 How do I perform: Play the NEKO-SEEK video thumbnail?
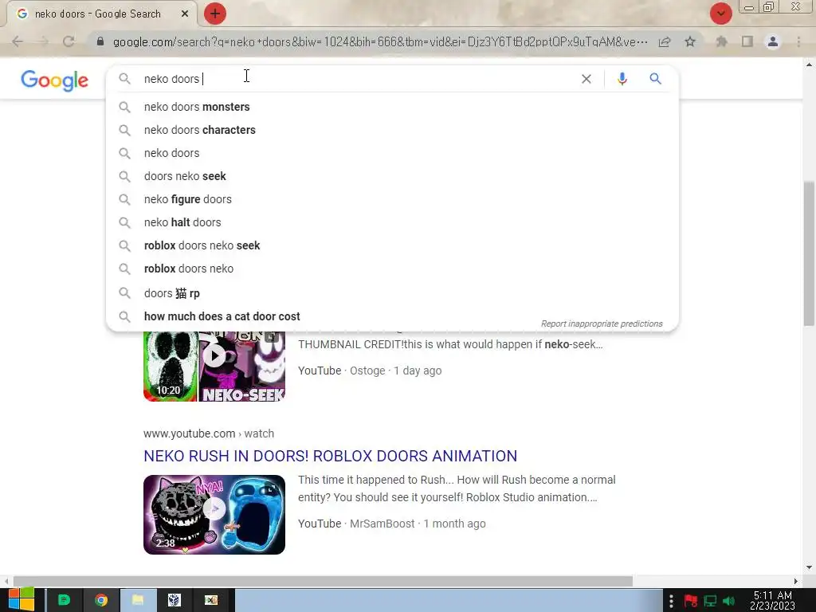click(214, 367)
